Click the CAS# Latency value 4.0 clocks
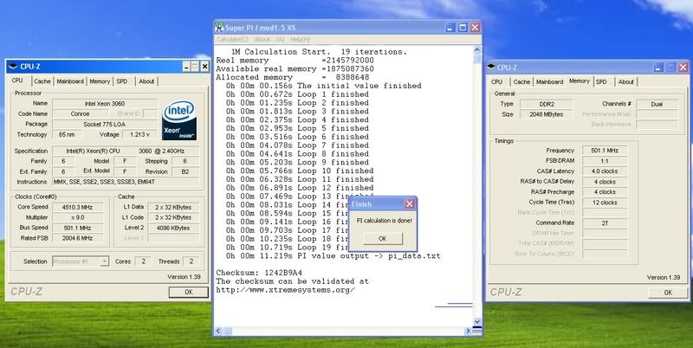The height and width of the screenshot is (348, 693). [x=605, y=171]
